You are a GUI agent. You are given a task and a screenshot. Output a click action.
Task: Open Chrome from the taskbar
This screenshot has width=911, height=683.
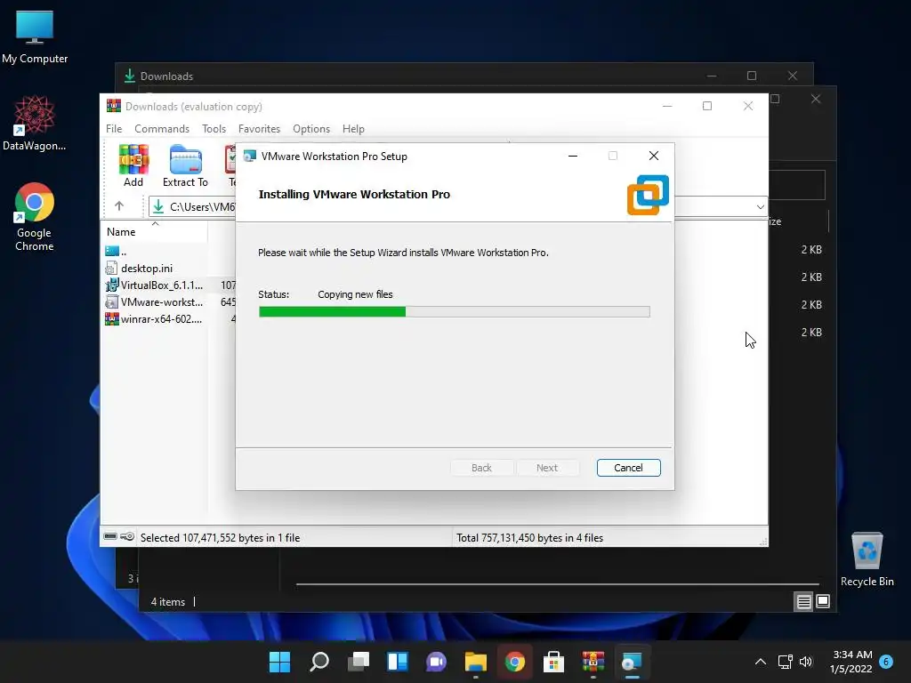[515, 662]
